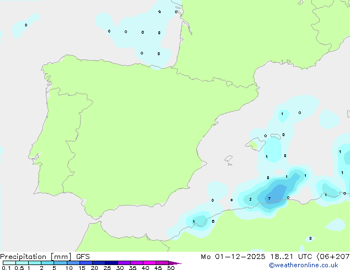Viewport: 350px width, 270px height.
Task: Click the 40–45 mm magenta legend swatch
Action: 150,263
